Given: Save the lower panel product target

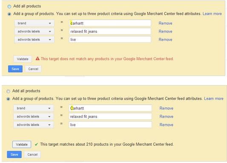Looking at the screenshot, I should [14, 154].
